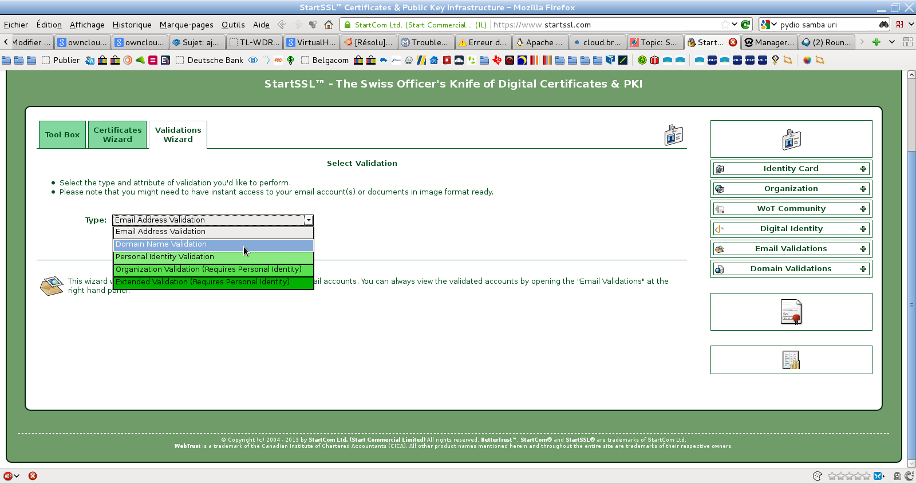Open the Belgacom bookmark

(x=325, y=60)
